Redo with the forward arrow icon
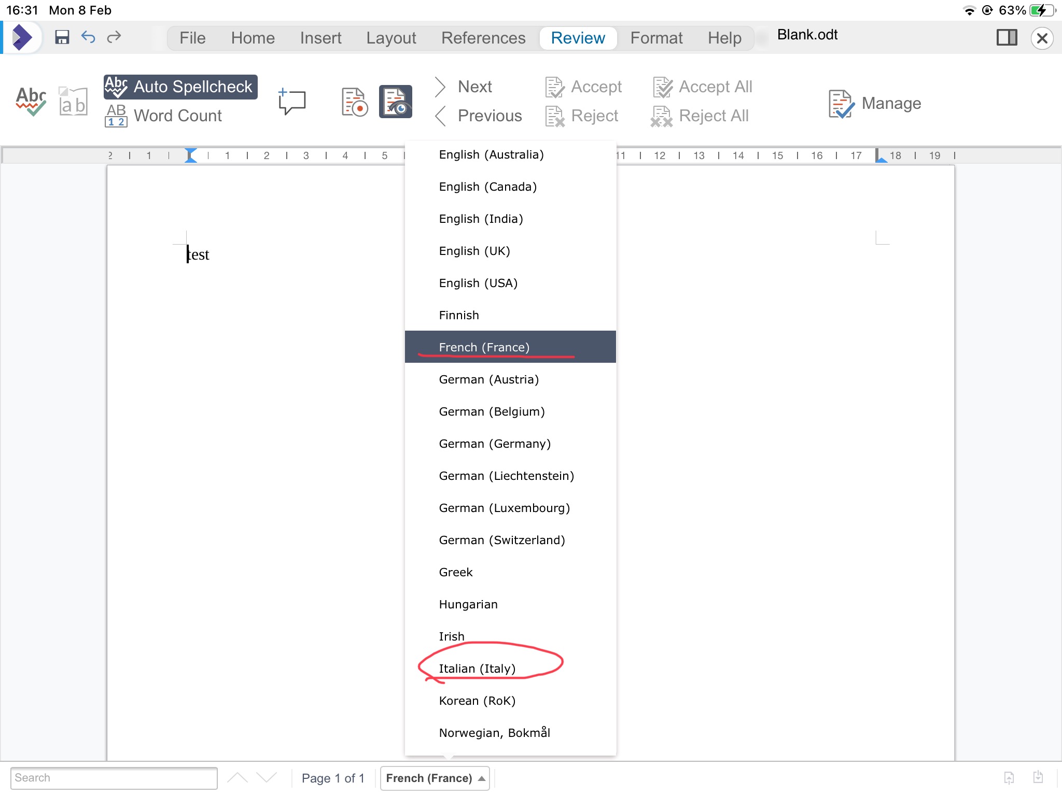This screenshot has width=1062, height=796. click(x=114, y=37)
